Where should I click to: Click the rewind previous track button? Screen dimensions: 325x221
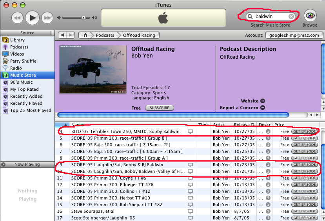(x=17, y=18)
